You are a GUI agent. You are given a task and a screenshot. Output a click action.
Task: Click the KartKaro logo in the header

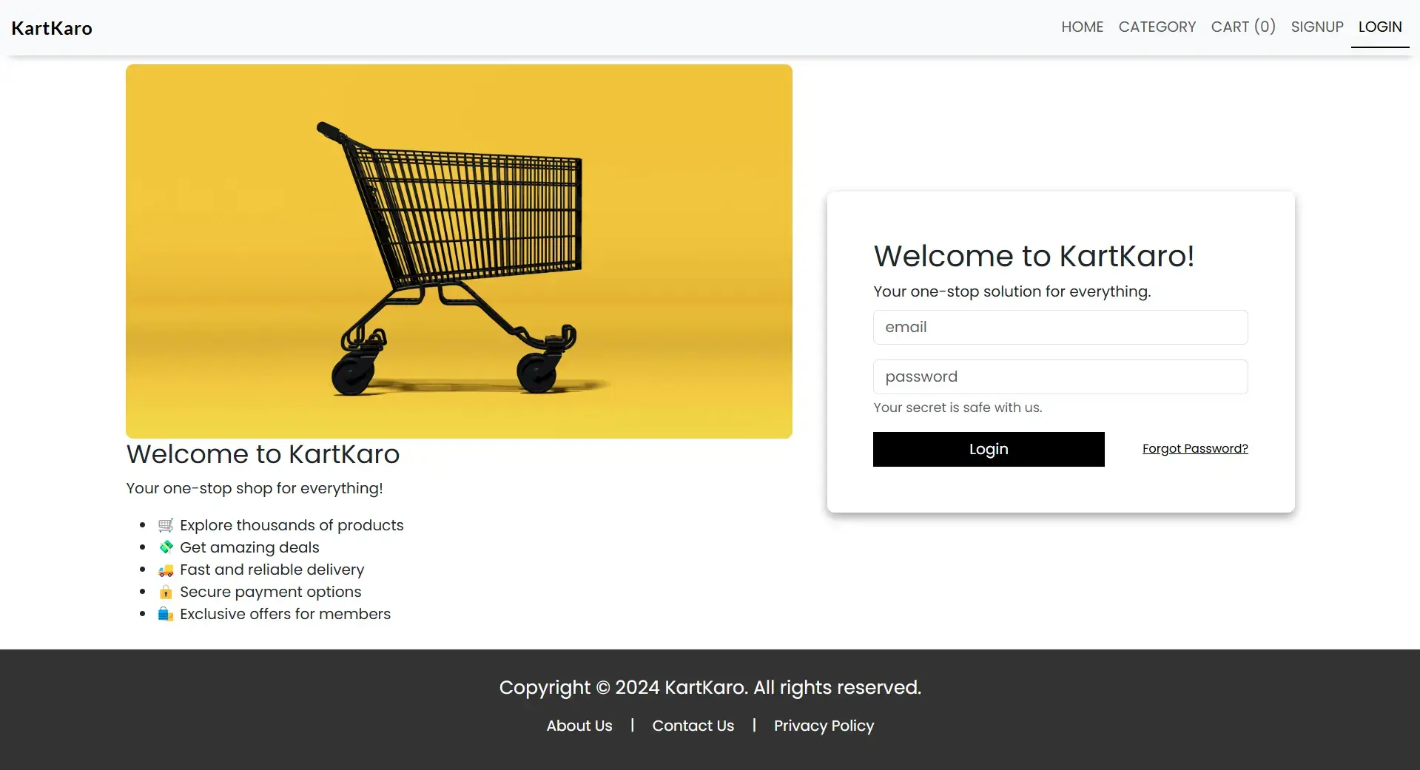point(52,28)
